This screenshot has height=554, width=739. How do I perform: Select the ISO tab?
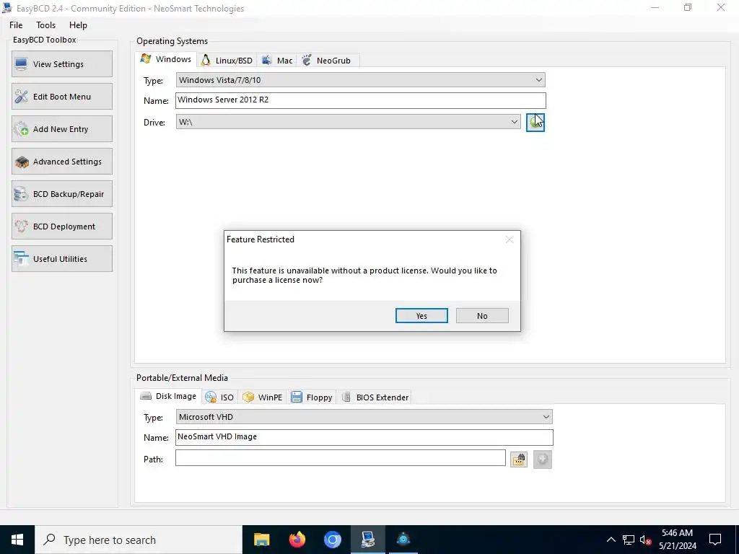pyautogui.click(x=219, y=397)
